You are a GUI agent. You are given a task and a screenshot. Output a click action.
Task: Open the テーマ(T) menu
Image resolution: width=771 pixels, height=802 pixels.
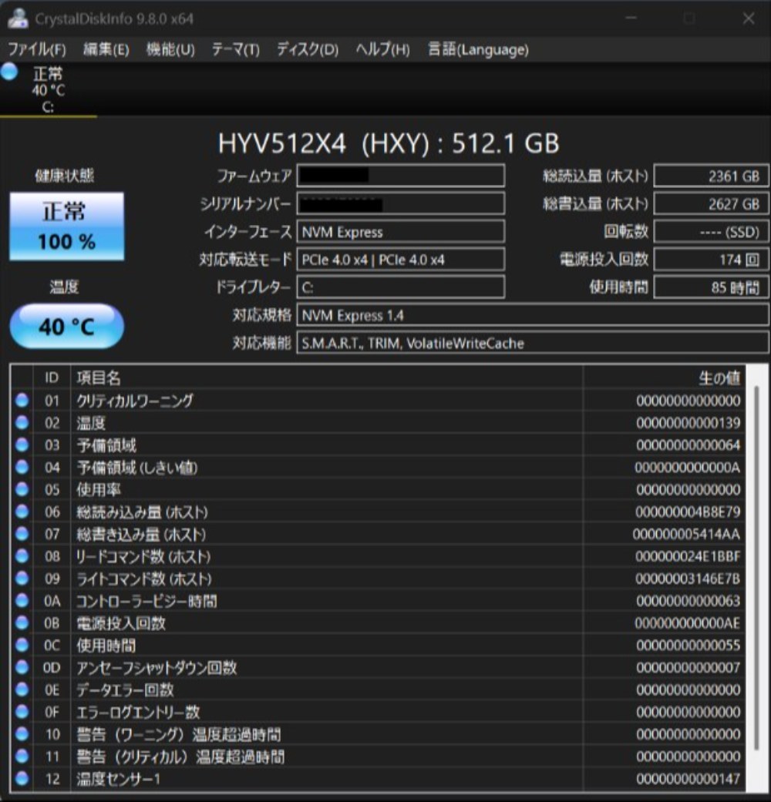pos(235,49)
